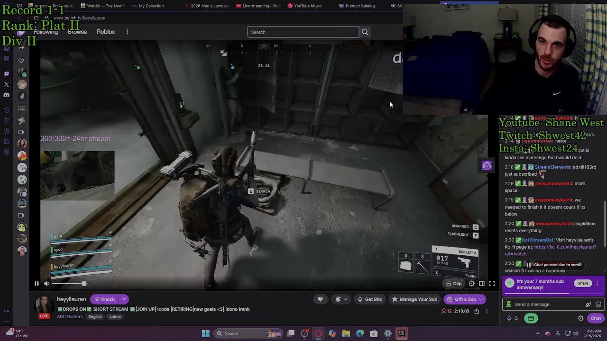Open the notification bell dropdown
The width and height of the screenshot is (607, 341).
[x=341, y=299]
